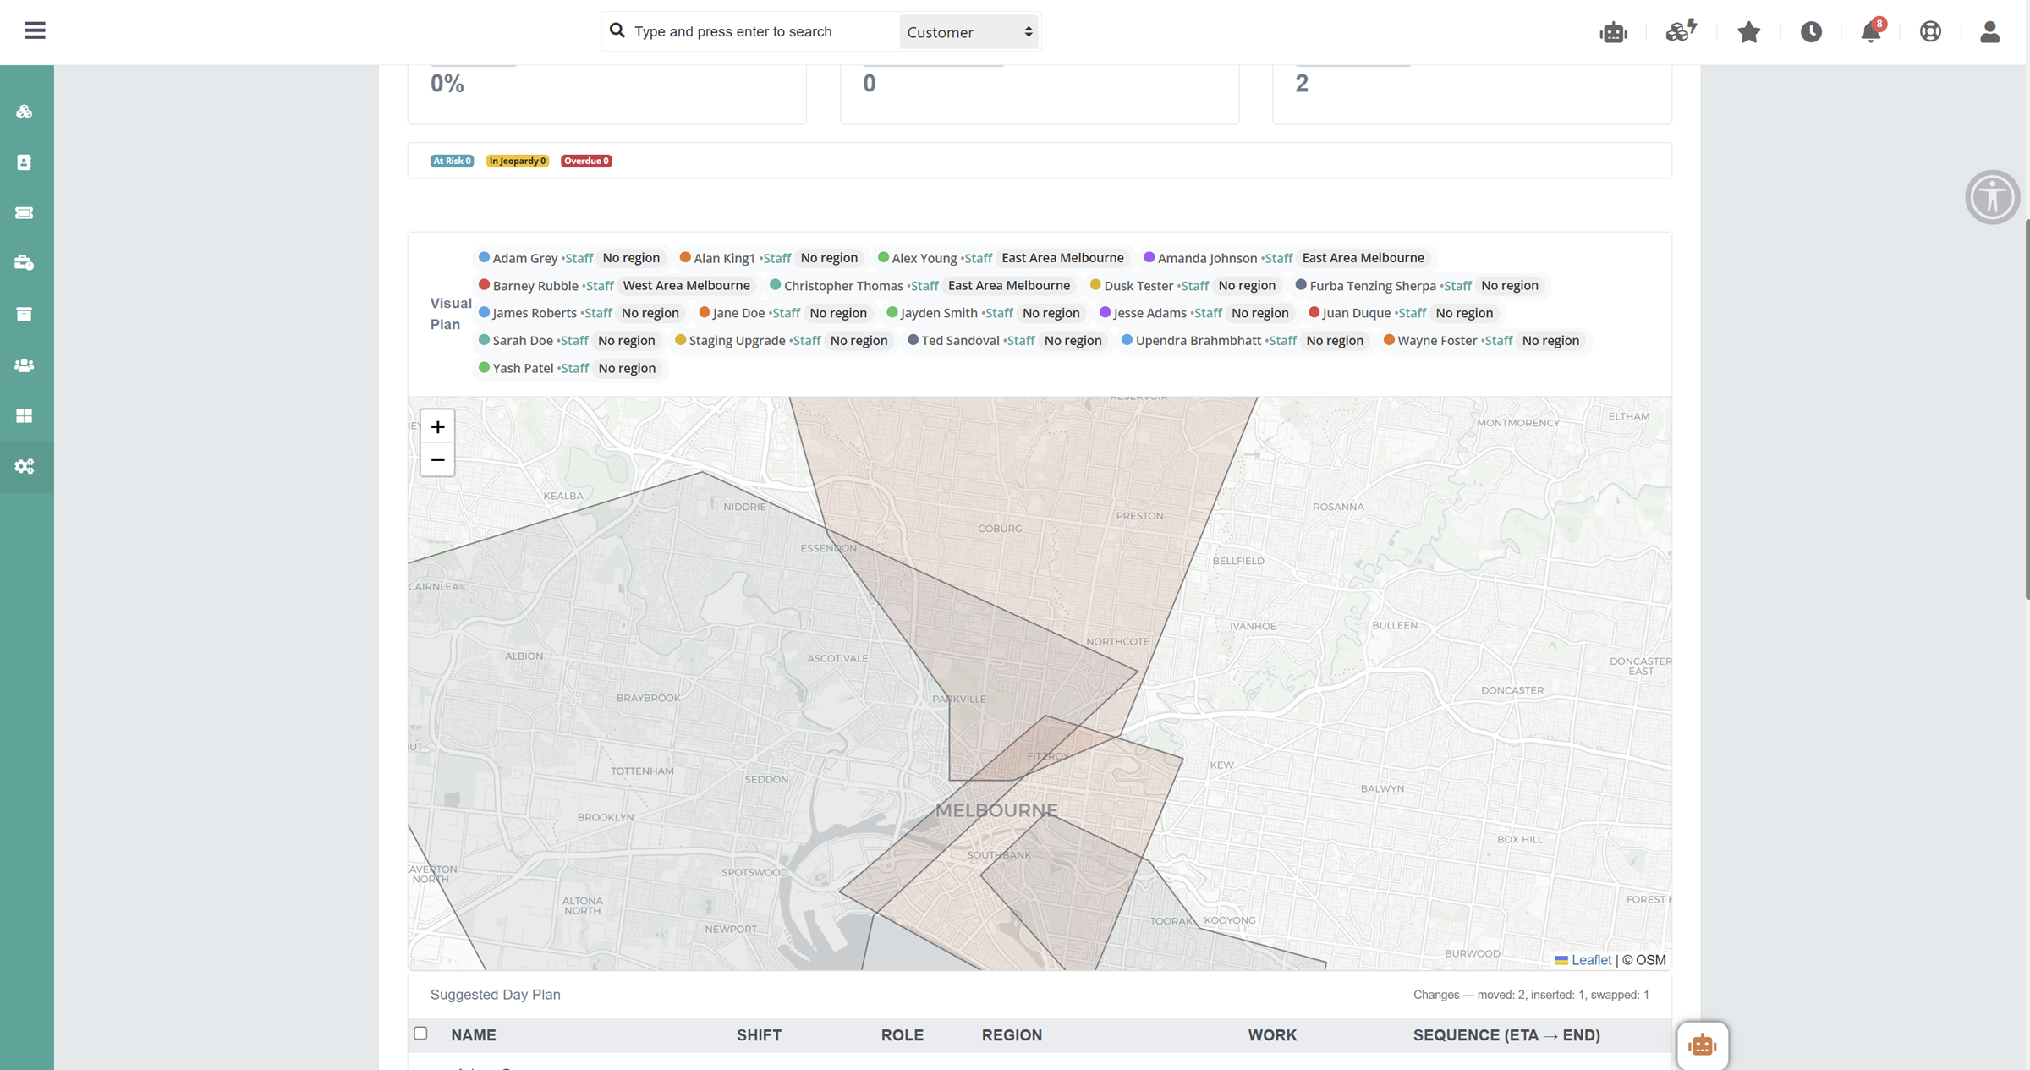Open the accessibility options widget

(x=1992, y=196)
